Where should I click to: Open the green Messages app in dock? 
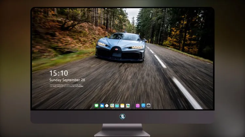pyautogui.click(x=97, y=106)
